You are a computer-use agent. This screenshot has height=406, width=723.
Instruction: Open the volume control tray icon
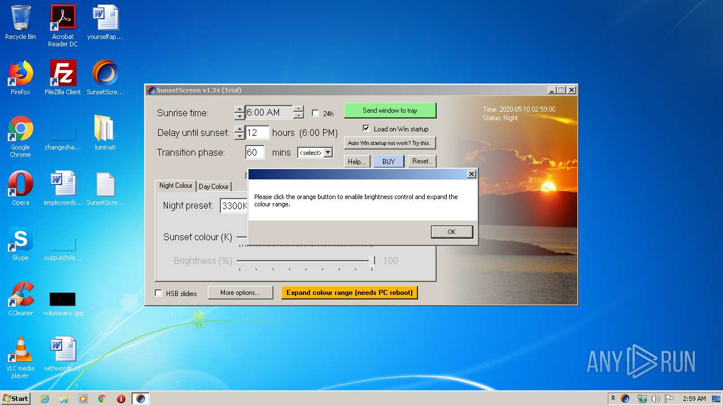(656, 399)
